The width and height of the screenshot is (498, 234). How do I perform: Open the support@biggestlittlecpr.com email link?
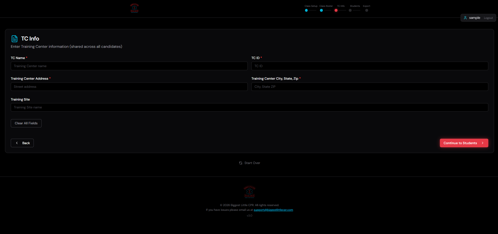click(x=273, y=210)
